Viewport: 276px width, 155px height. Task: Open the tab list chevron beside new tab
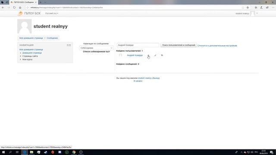[x=45, y=2]
